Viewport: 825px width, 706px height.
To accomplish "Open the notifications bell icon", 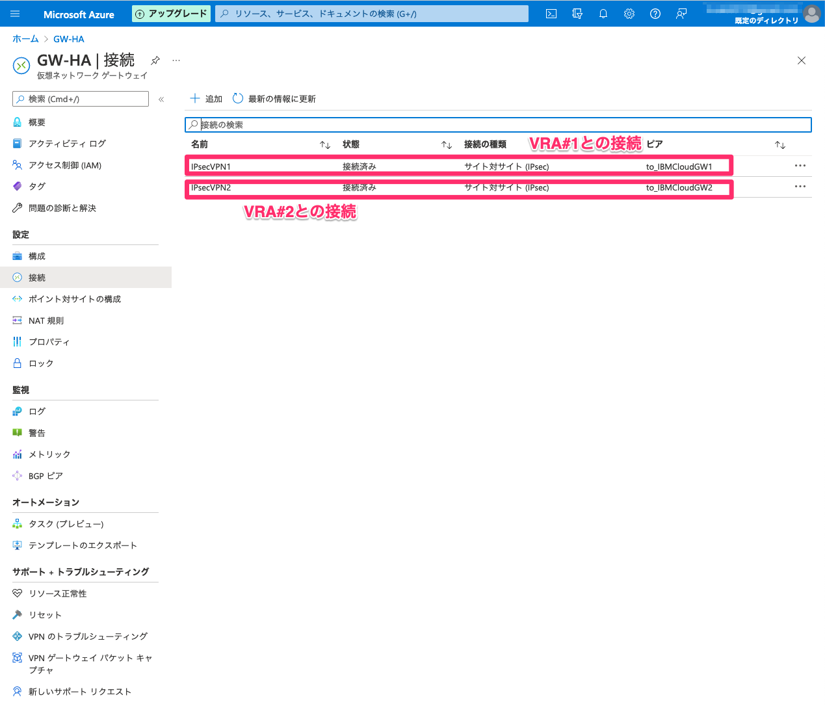I will point(603,13).
